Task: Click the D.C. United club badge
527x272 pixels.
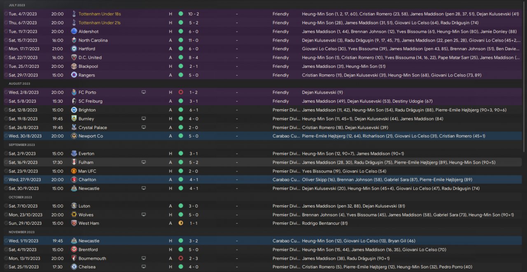Action: (x=74, y=58)
